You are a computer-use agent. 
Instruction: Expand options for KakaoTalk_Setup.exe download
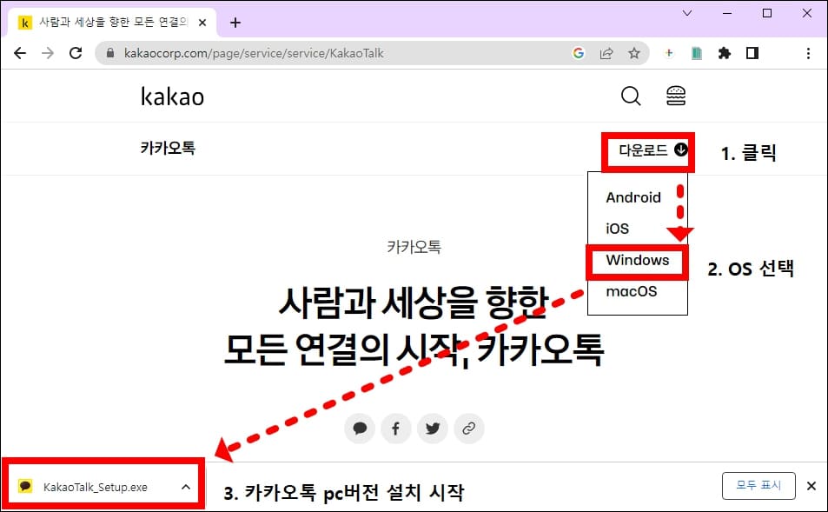point(184,487)
